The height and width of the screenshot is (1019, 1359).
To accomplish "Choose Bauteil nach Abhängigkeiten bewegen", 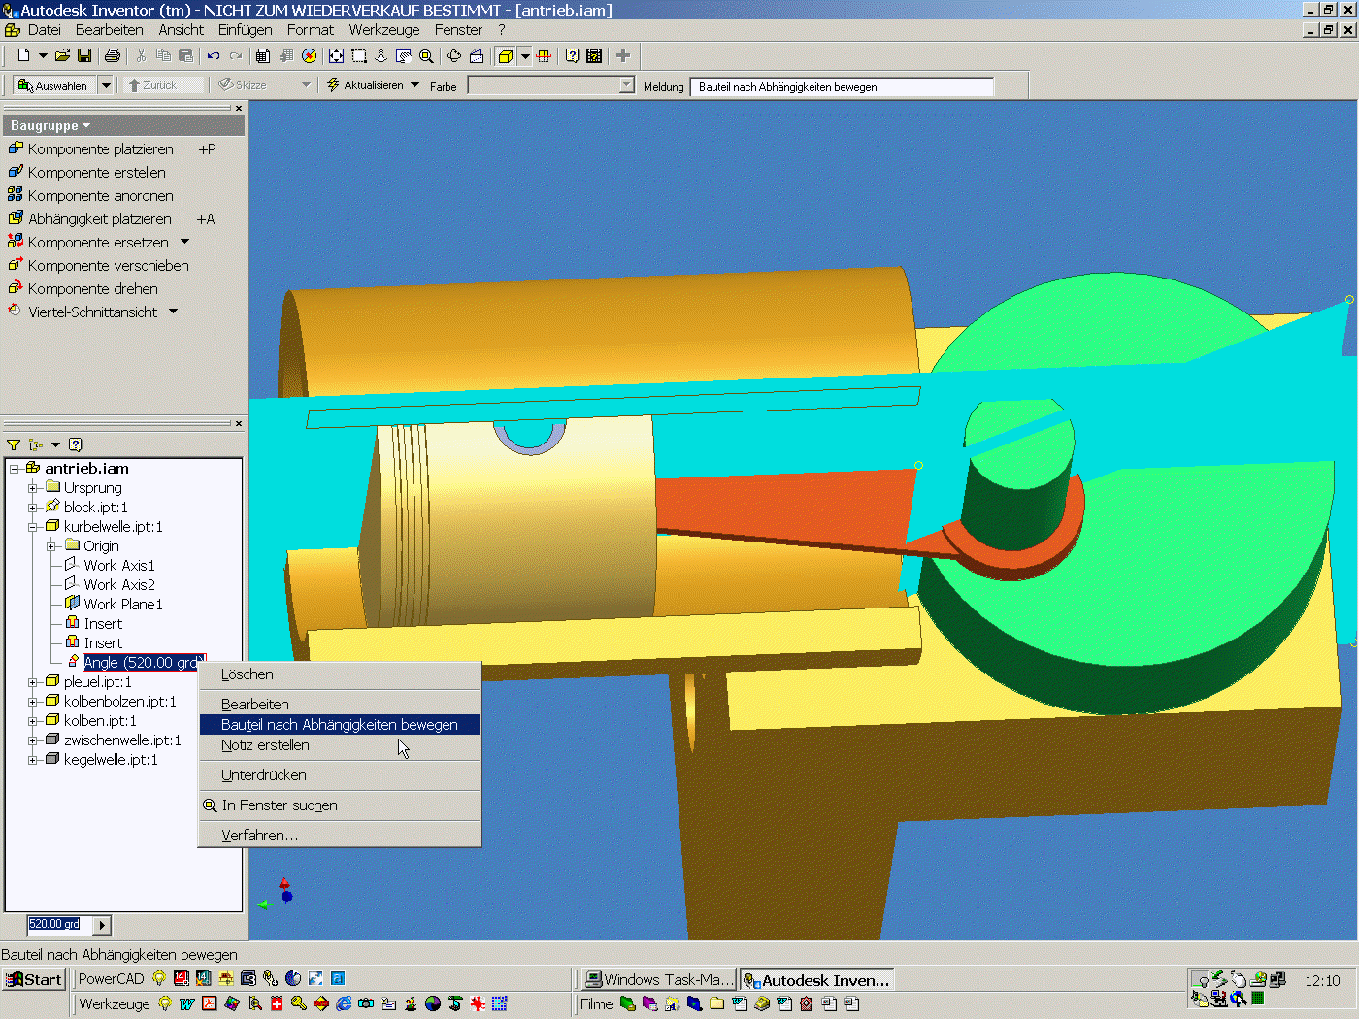I will coord(340,725).
